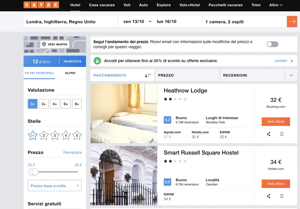Toggle price tracking email alerts

[272, 44]
